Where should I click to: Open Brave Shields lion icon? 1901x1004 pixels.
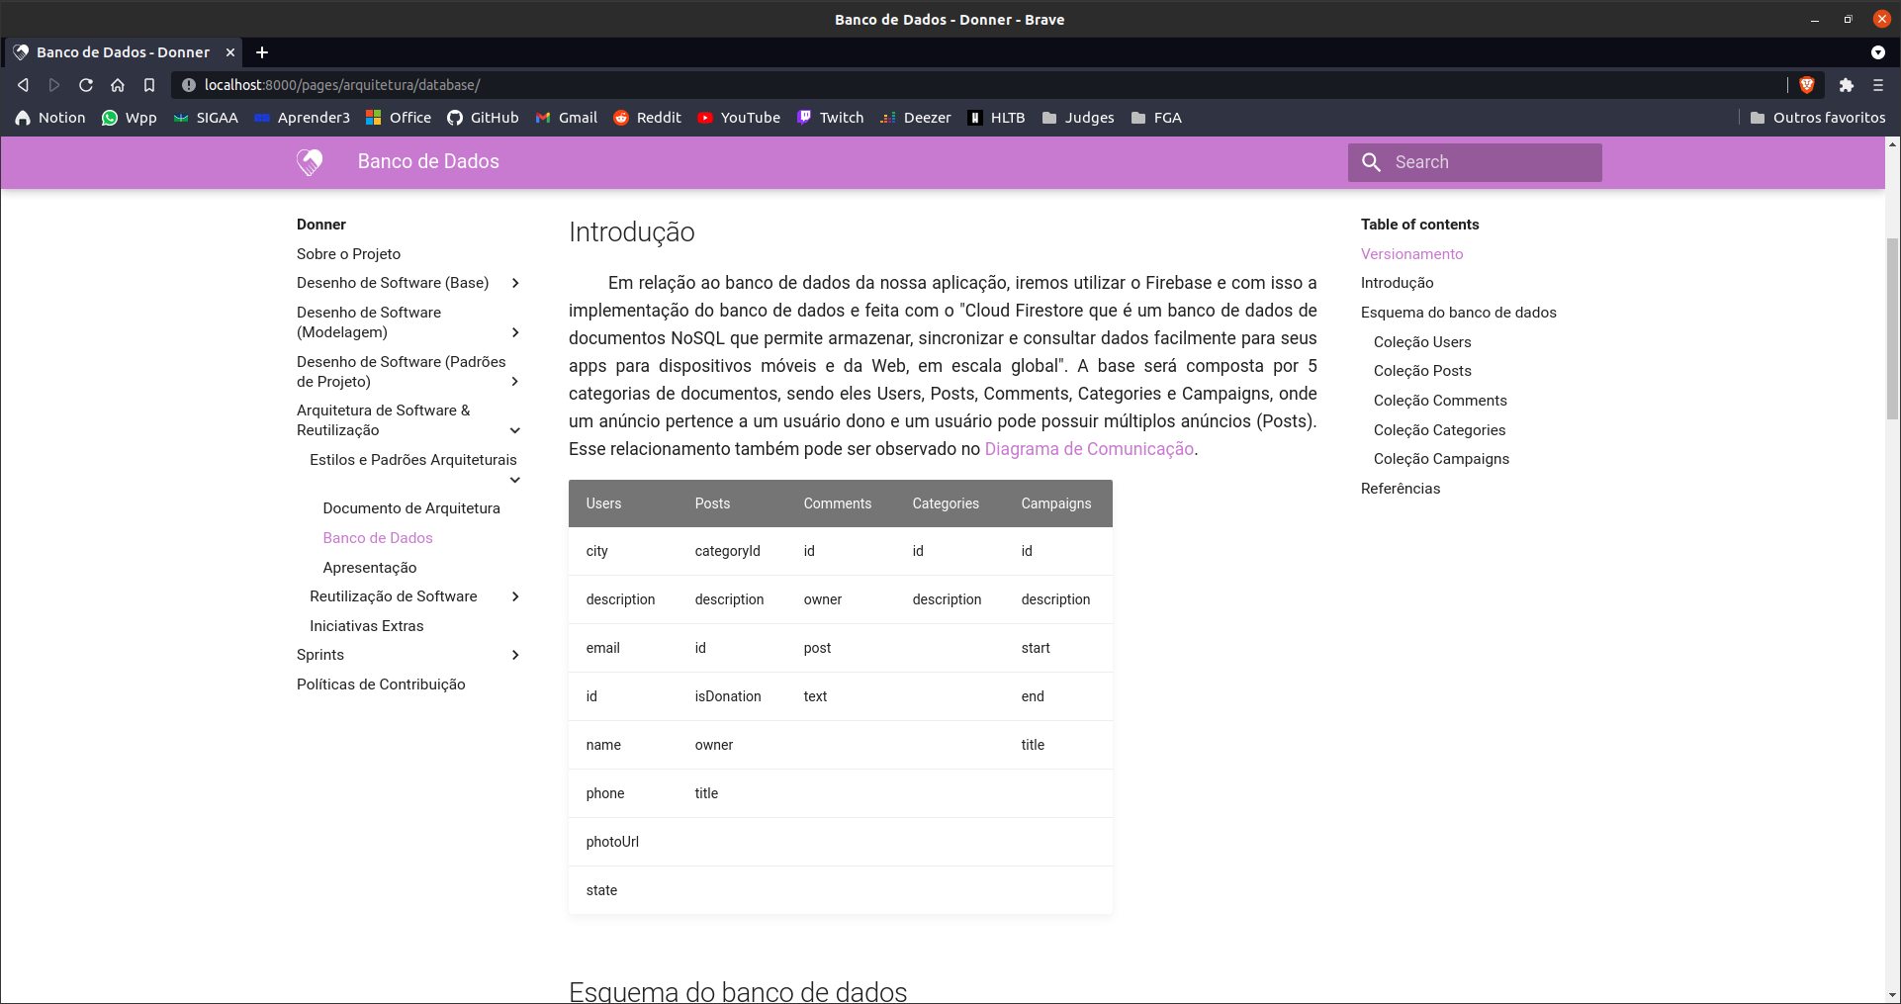[1807, 85]
